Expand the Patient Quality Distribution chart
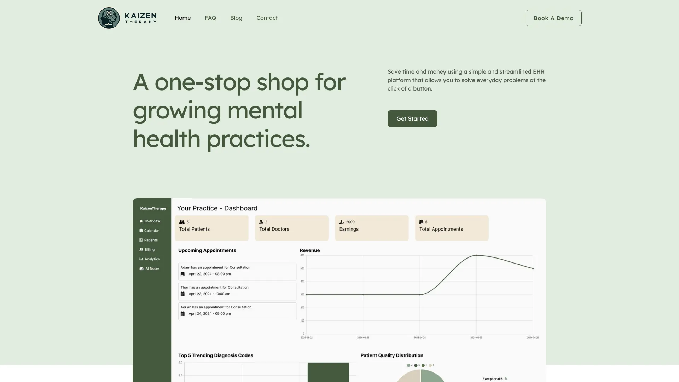Viewport: 679px width, 382px height. [391, 355]
